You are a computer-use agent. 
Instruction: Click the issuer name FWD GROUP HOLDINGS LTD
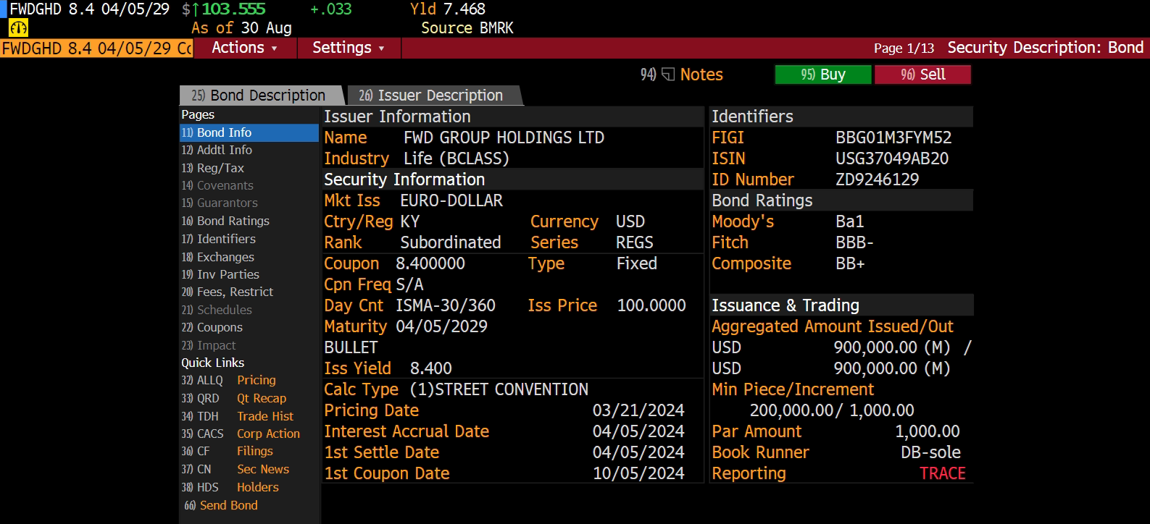pos(504,138)
